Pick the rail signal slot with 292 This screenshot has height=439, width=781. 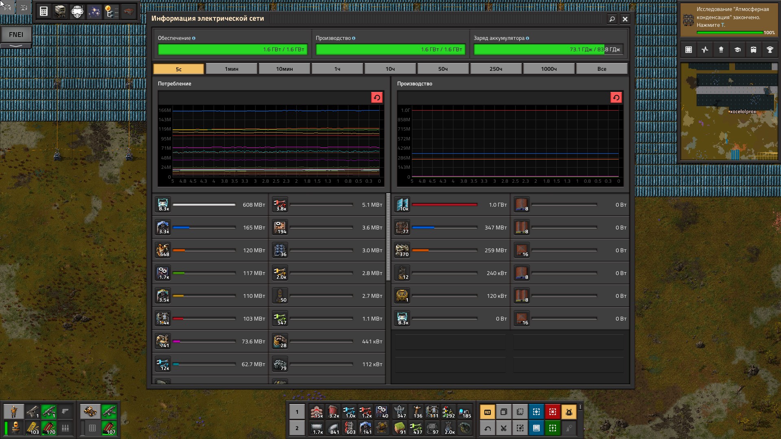tap(448, 412)
